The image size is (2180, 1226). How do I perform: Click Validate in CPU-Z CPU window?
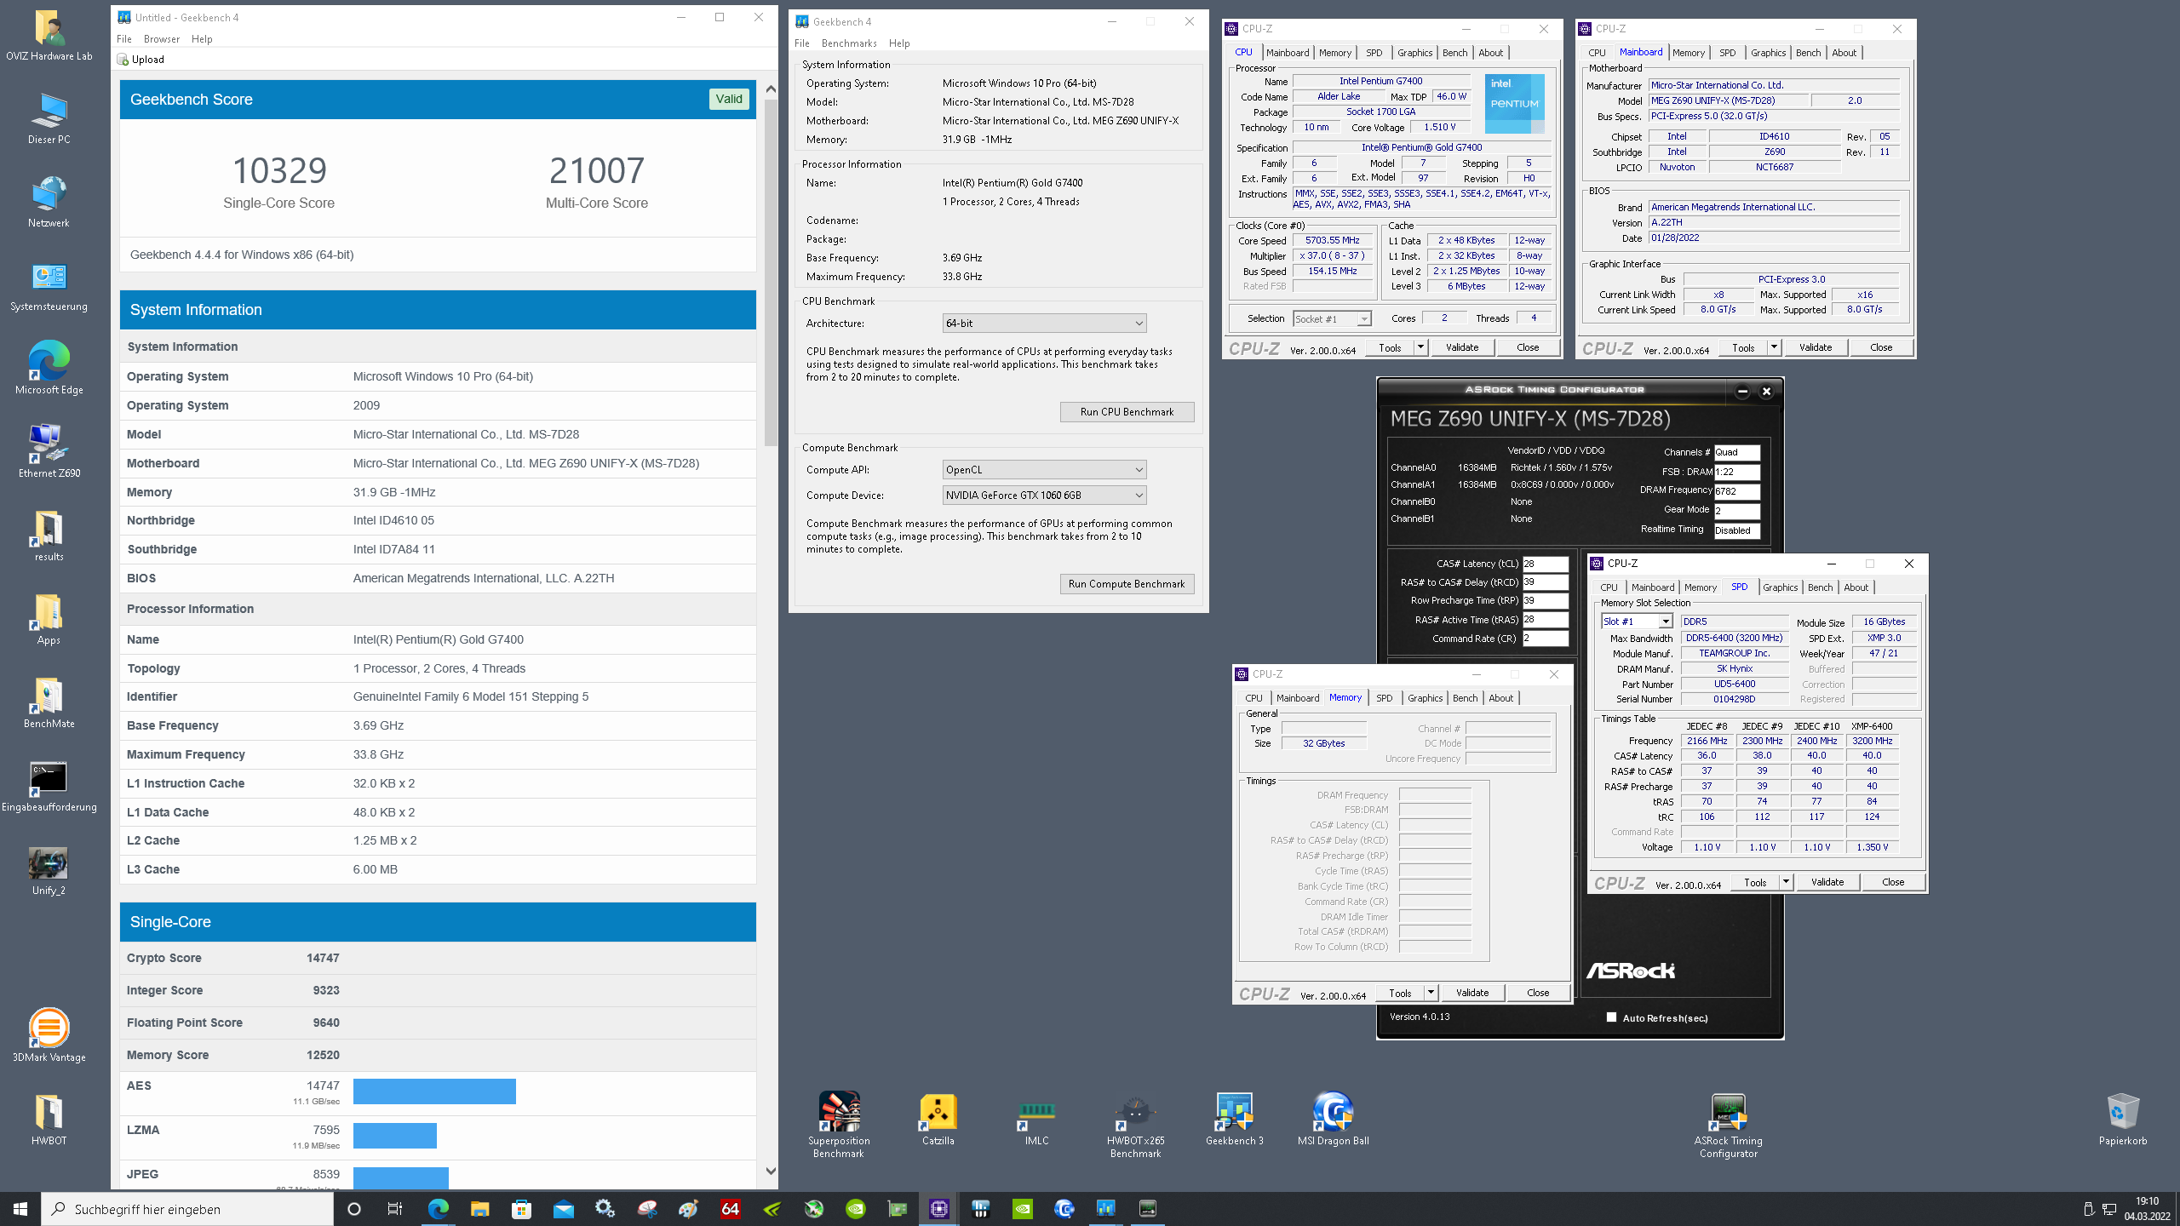click(1462, 347)
